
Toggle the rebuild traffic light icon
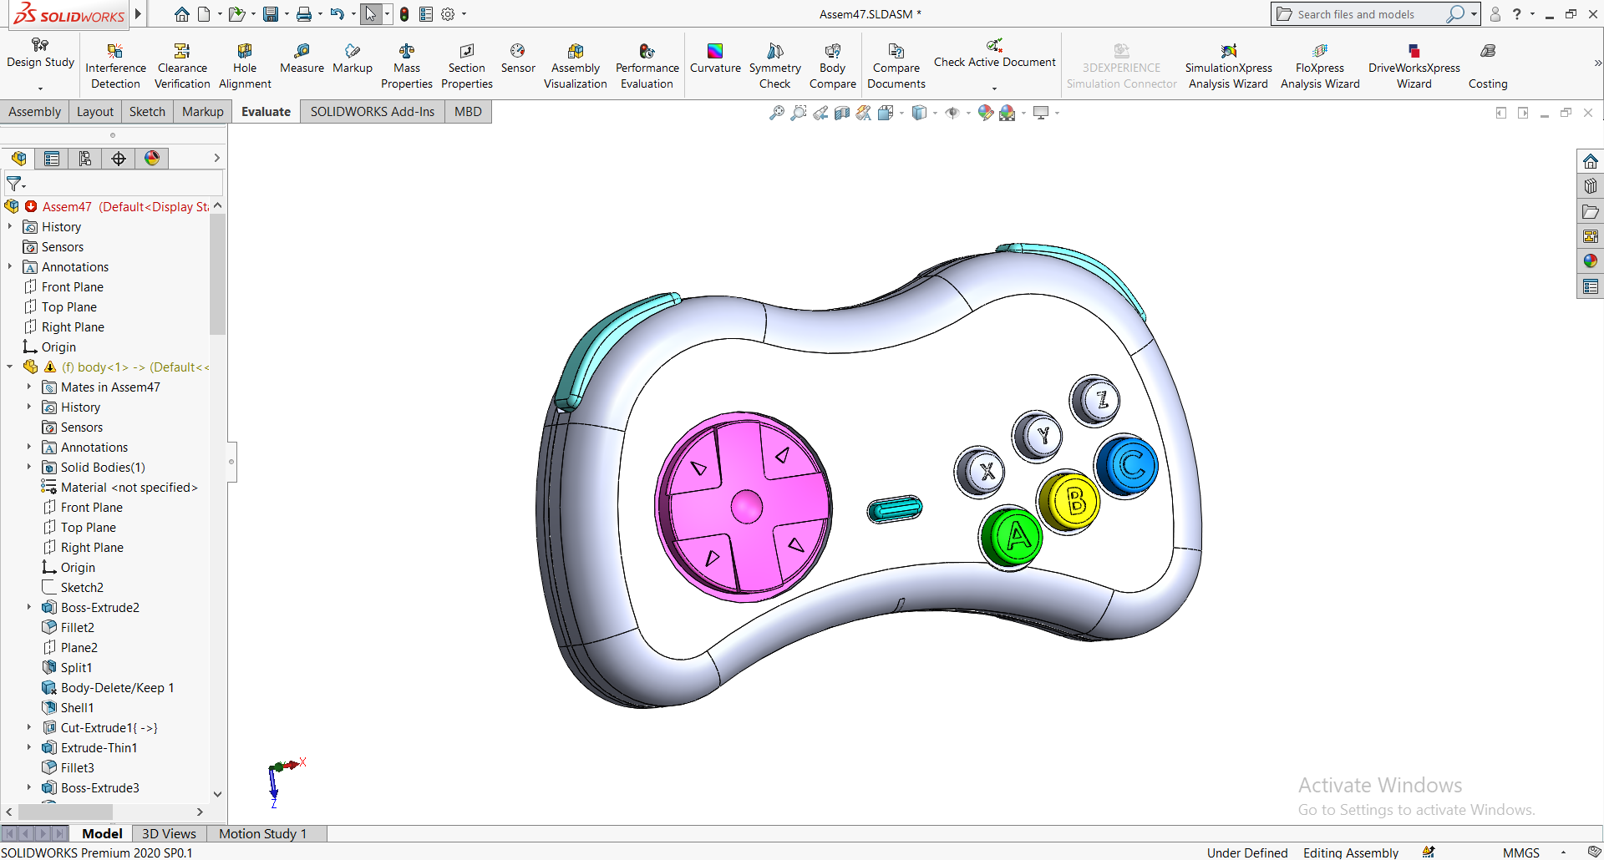pyautogui.click(x=404, y=14)
